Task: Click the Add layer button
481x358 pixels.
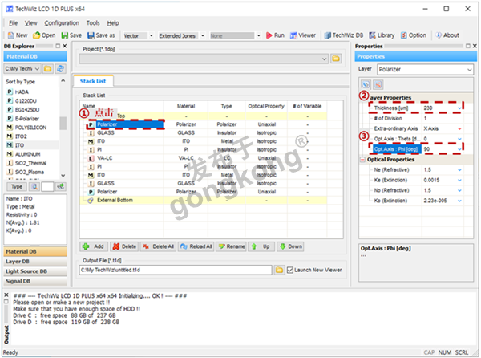Action: coord(94,246)
